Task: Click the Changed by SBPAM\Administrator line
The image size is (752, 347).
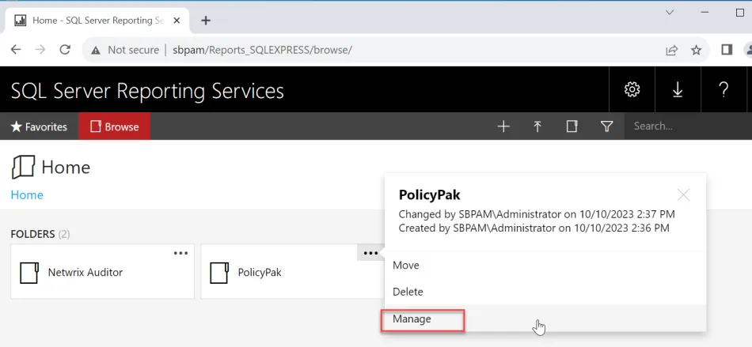Action: coord(537,214)
